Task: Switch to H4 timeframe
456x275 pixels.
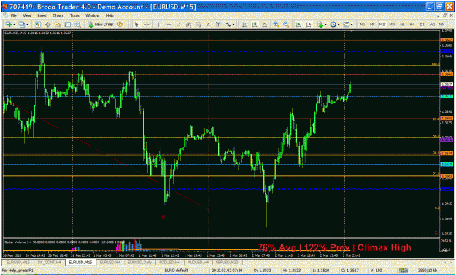Action: pos(412,25)
